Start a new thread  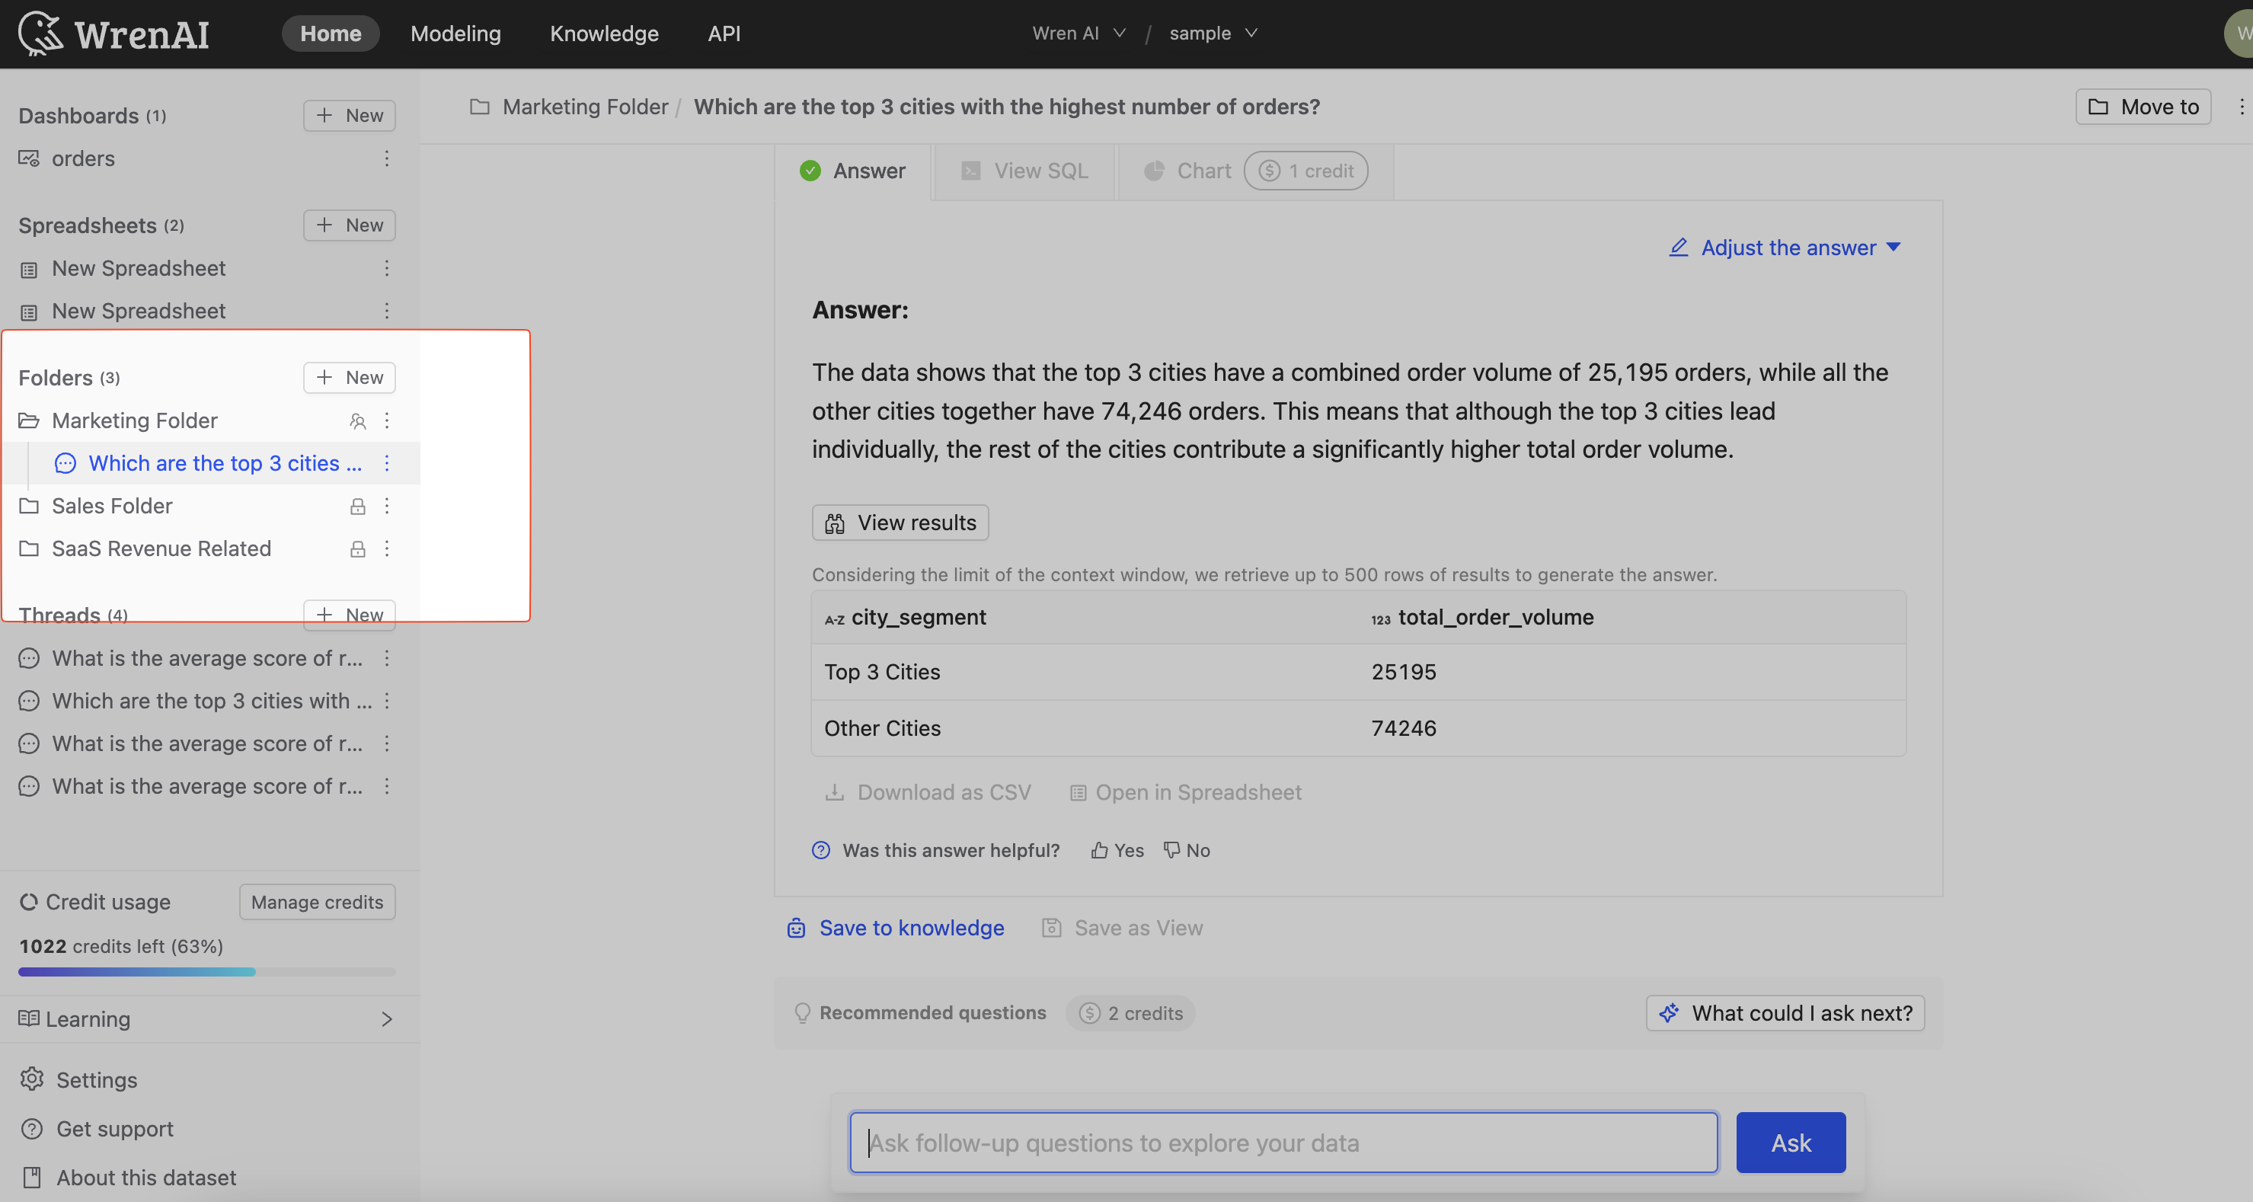pos(349,615)
